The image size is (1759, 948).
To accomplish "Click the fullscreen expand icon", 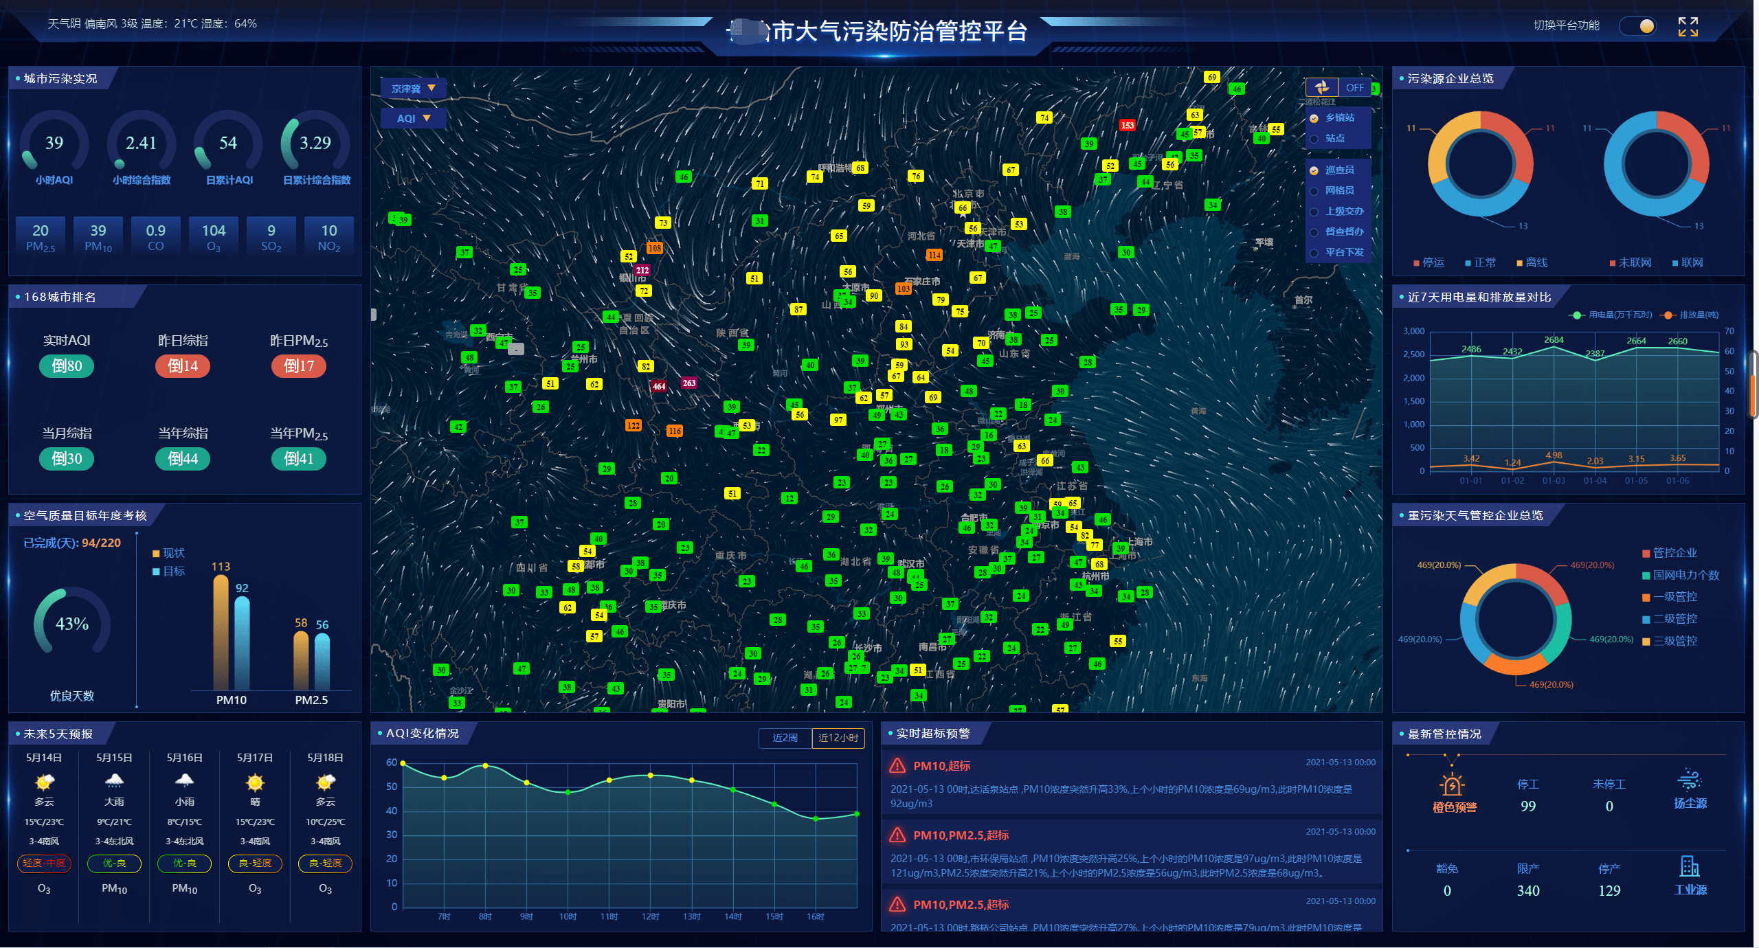I will click(1688, 27).
